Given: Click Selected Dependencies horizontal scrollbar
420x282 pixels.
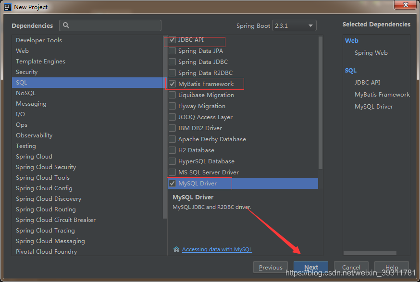Looking at the screenshot, I should pos(370,253).
